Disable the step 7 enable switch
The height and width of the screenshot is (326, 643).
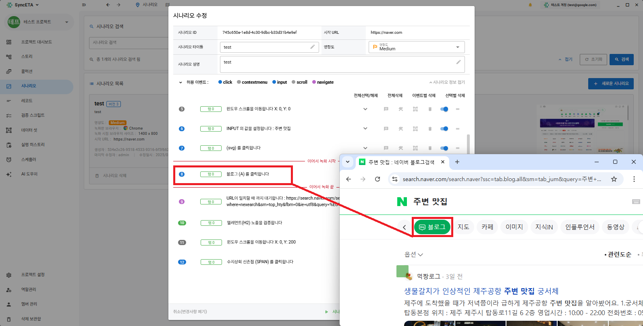pyautogui.click(x=444, y=148)
